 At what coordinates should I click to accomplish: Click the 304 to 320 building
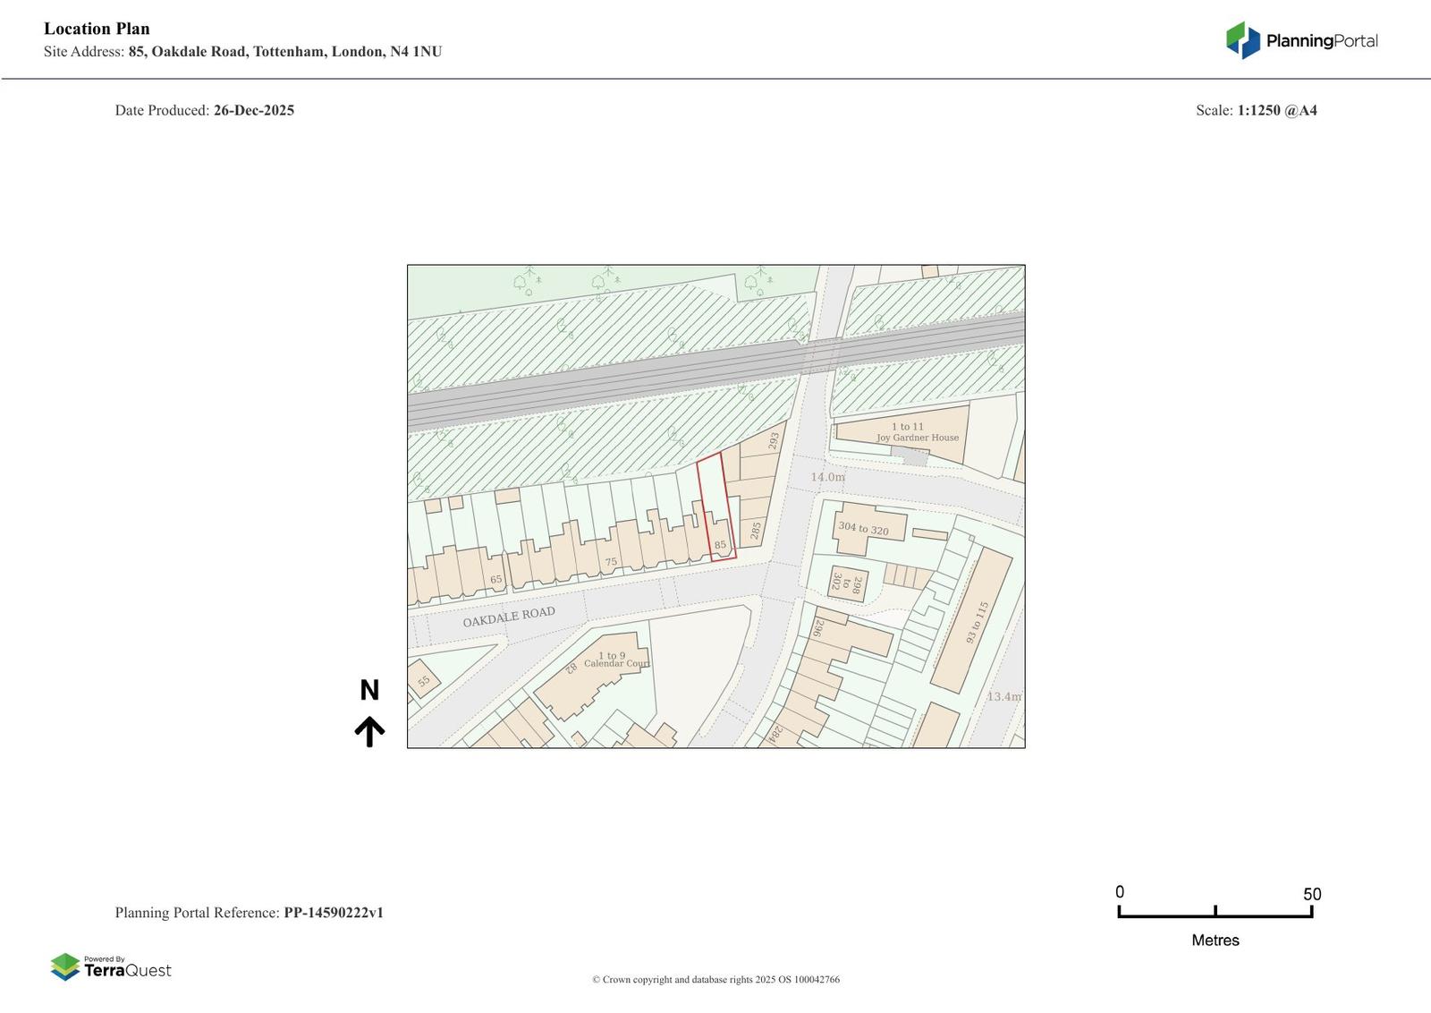pos(863,529)
